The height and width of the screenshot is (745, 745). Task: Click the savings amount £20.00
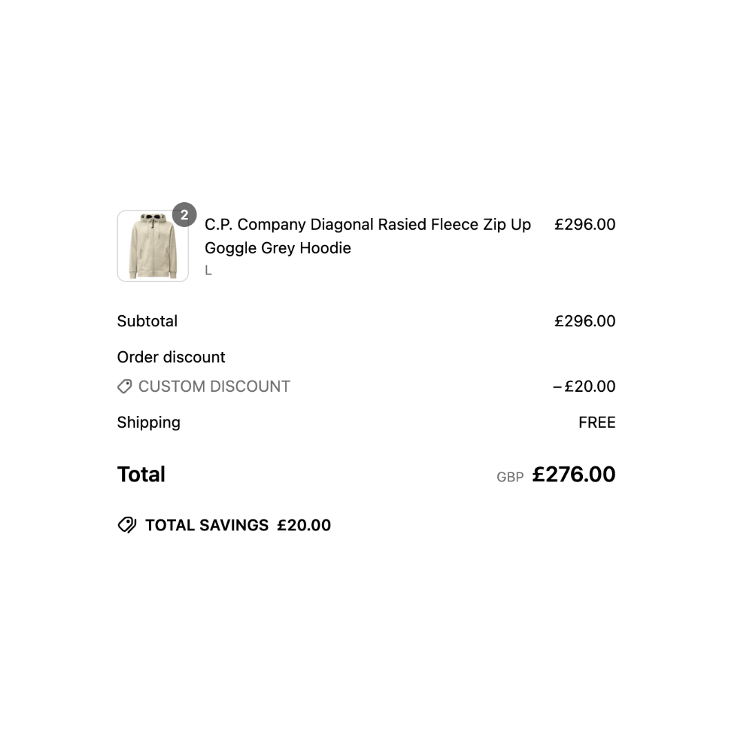coord(304,525)
